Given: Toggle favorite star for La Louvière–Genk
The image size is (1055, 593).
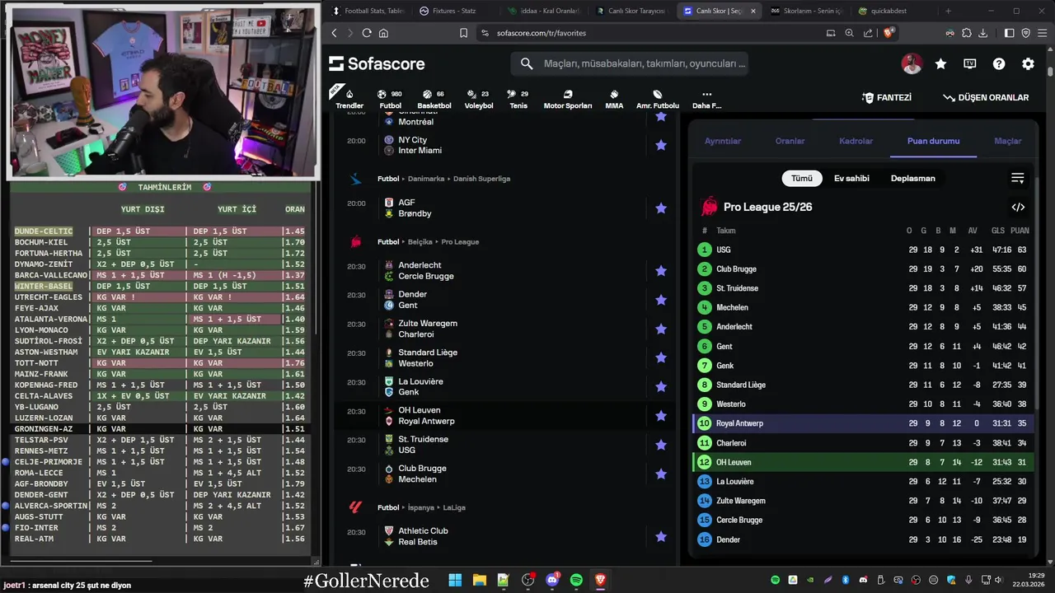Looking at the screenshot, I should 660,387.
